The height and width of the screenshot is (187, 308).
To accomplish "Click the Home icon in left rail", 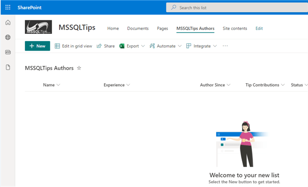I will [x=8, y=23].
